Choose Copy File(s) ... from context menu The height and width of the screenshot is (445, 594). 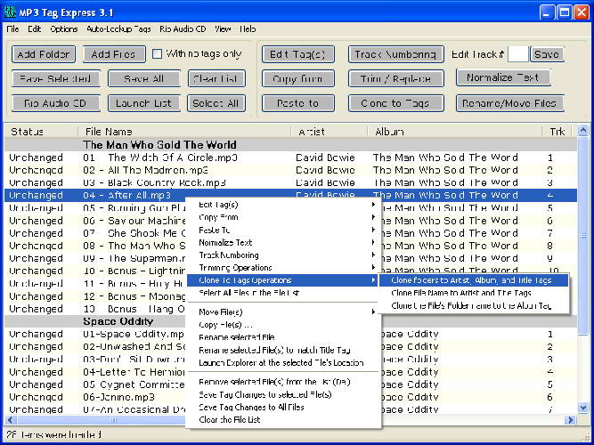[282, 325]
